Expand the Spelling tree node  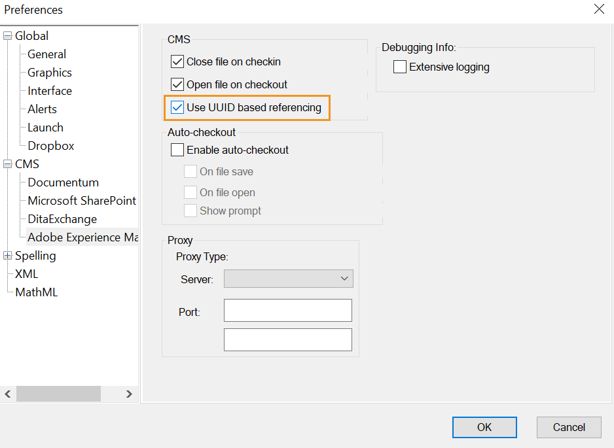[8, 256]
